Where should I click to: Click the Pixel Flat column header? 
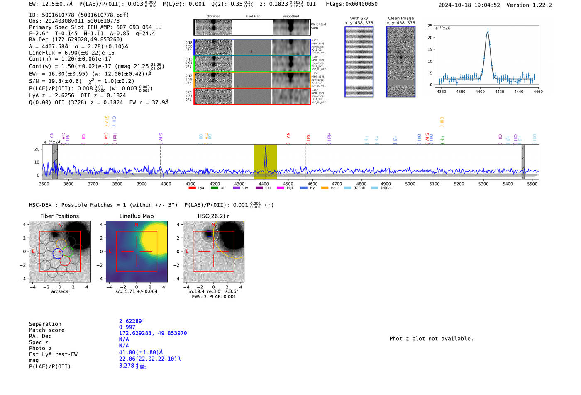click(252, 17)
